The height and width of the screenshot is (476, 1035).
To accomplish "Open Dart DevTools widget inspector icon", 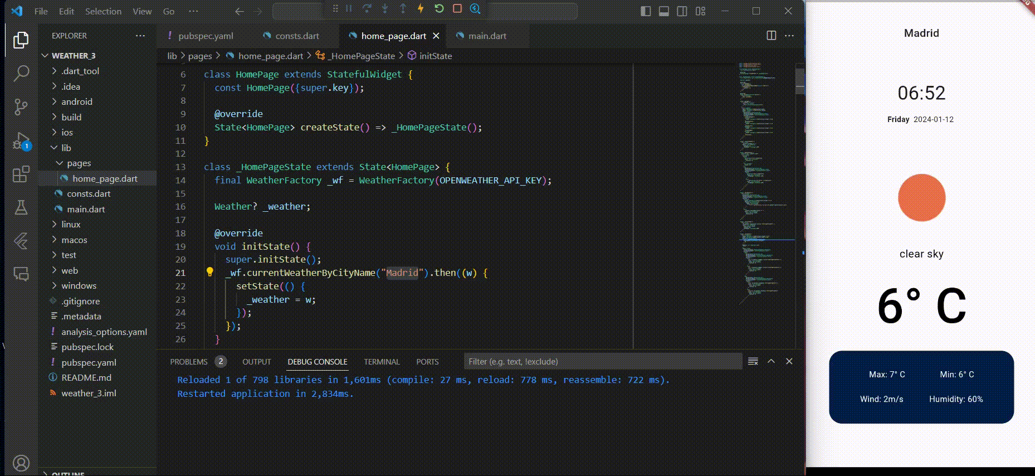I will [475, 8].
